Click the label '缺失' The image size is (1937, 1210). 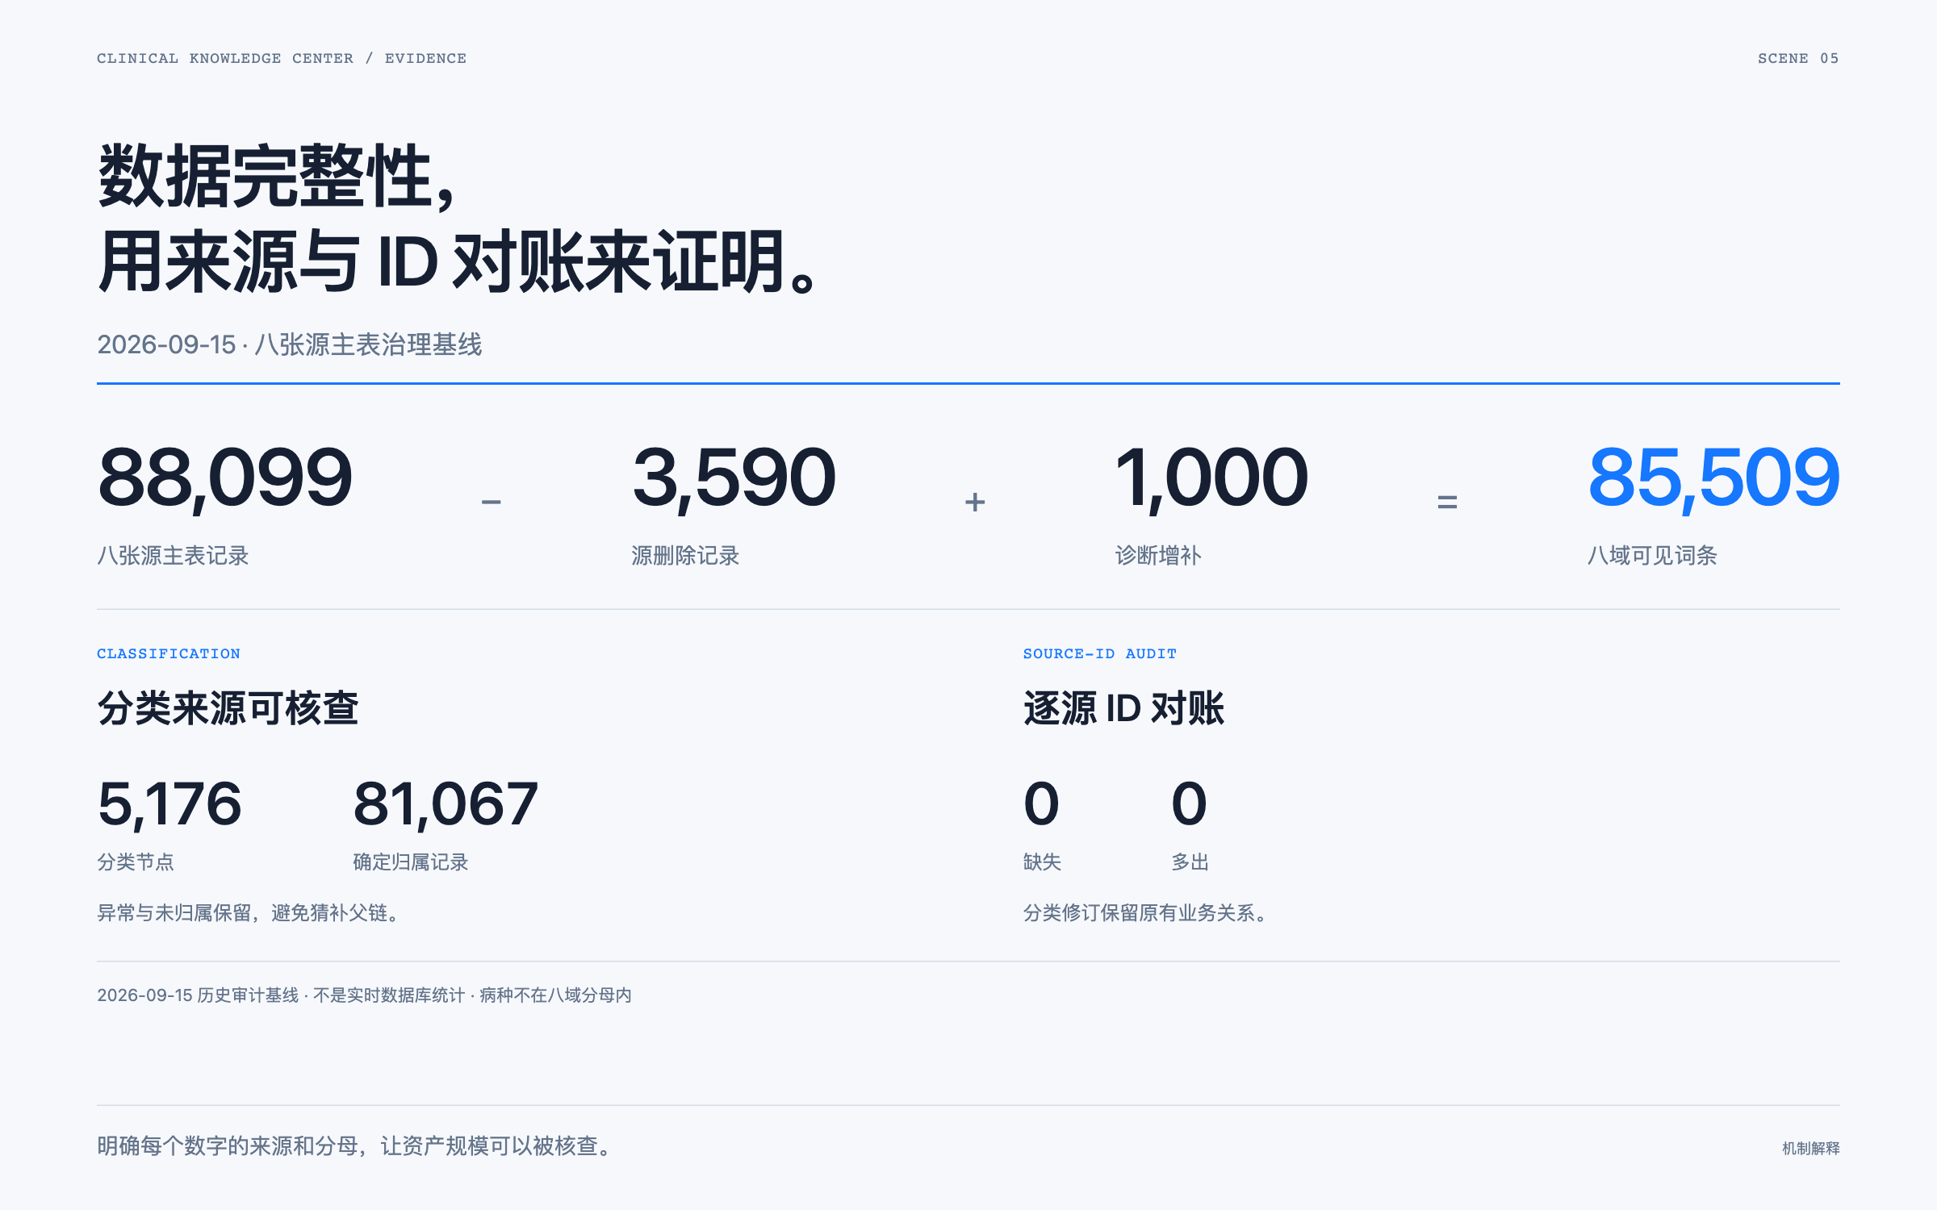[x=1042, y=862]
